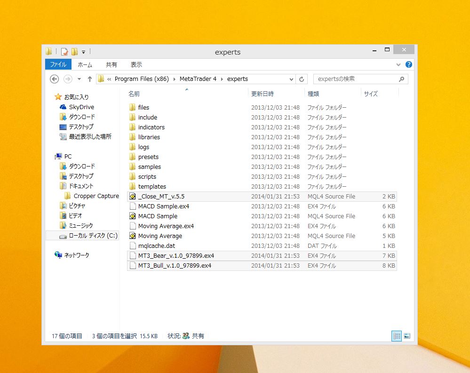Select the MACD Sample MQL4 source icon
Image resolution: width=470 pixels, height=373 pixels.
[x=133, y=216]
